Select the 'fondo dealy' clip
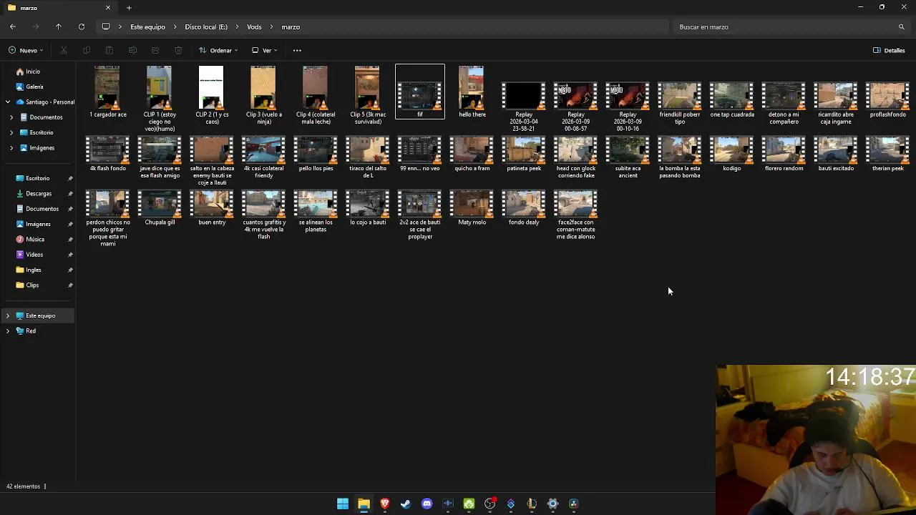The width and height of the screenshot is (916, 515). click(524, 208)
